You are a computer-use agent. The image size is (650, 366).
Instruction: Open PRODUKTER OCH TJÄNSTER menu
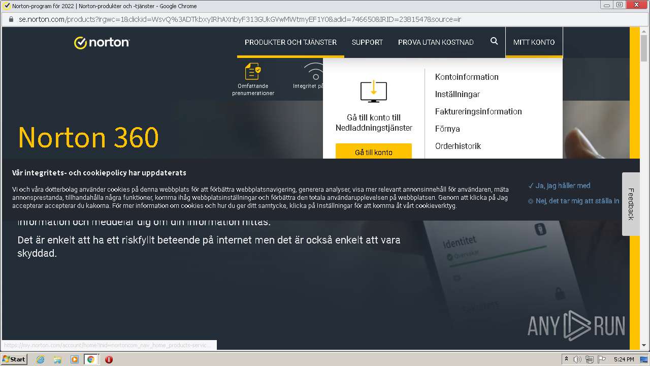point(290,42)
